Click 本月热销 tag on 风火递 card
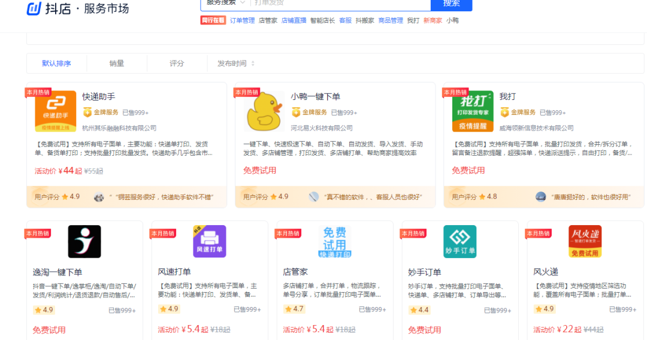 coord(539,233)
